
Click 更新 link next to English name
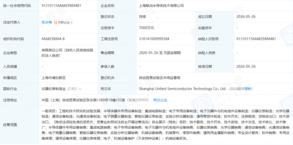pos(248,89)
